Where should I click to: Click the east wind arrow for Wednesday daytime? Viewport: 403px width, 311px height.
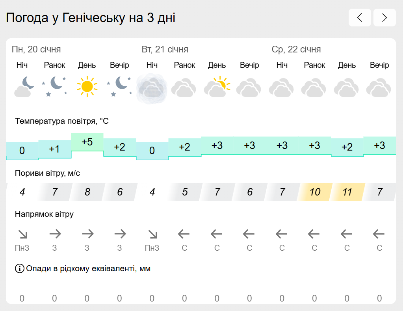click(346, 234)
